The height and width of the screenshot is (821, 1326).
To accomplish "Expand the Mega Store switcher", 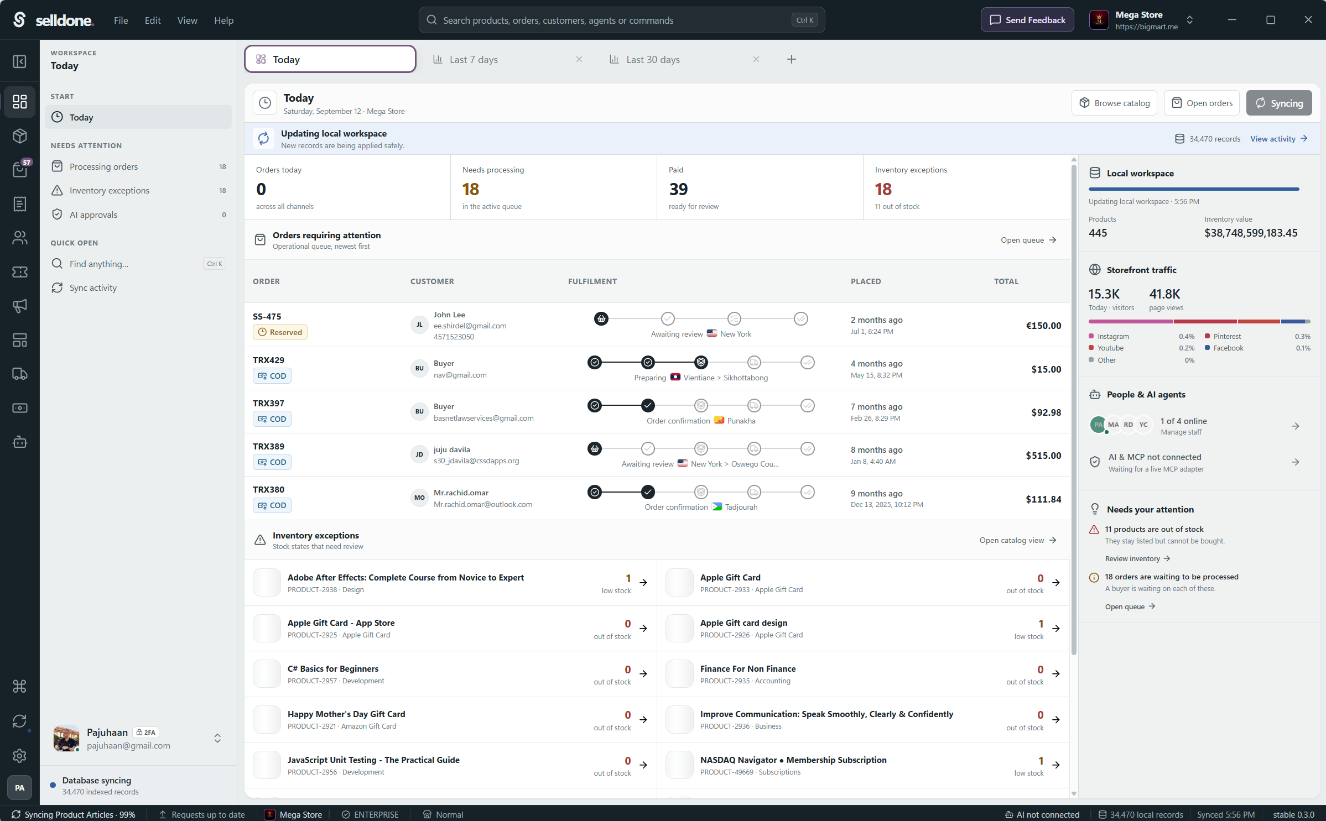I will coord(1190,20).
